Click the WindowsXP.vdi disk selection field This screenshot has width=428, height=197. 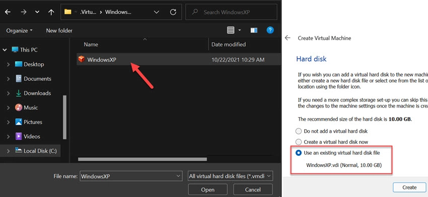[x=344, y=165]
